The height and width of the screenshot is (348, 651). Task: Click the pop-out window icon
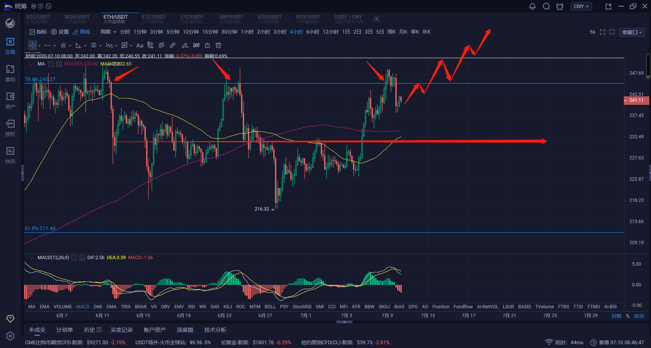tap(609, 6)
